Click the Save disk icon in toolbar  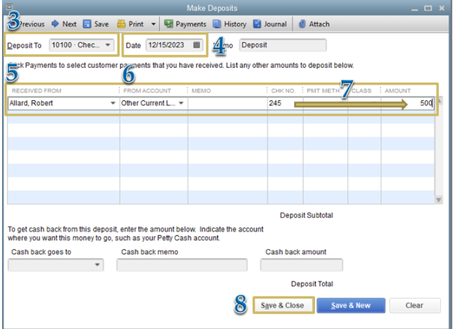pos(87,24)
